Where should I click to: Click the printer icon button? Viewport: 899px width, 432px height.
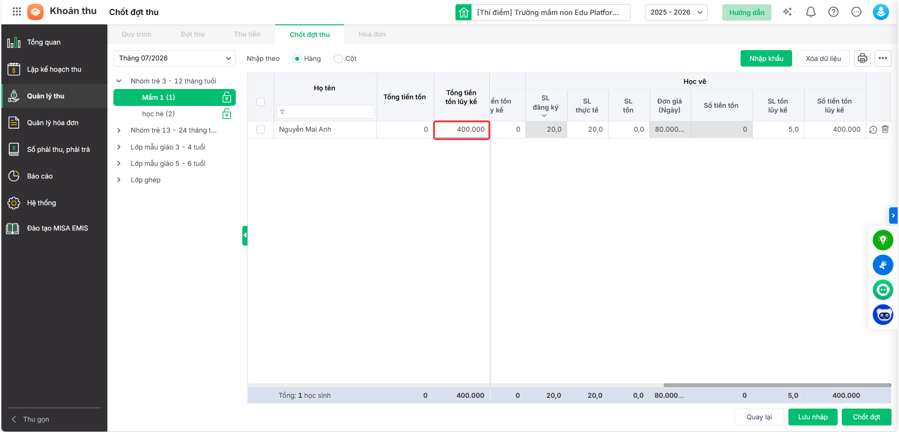point(862,59)
